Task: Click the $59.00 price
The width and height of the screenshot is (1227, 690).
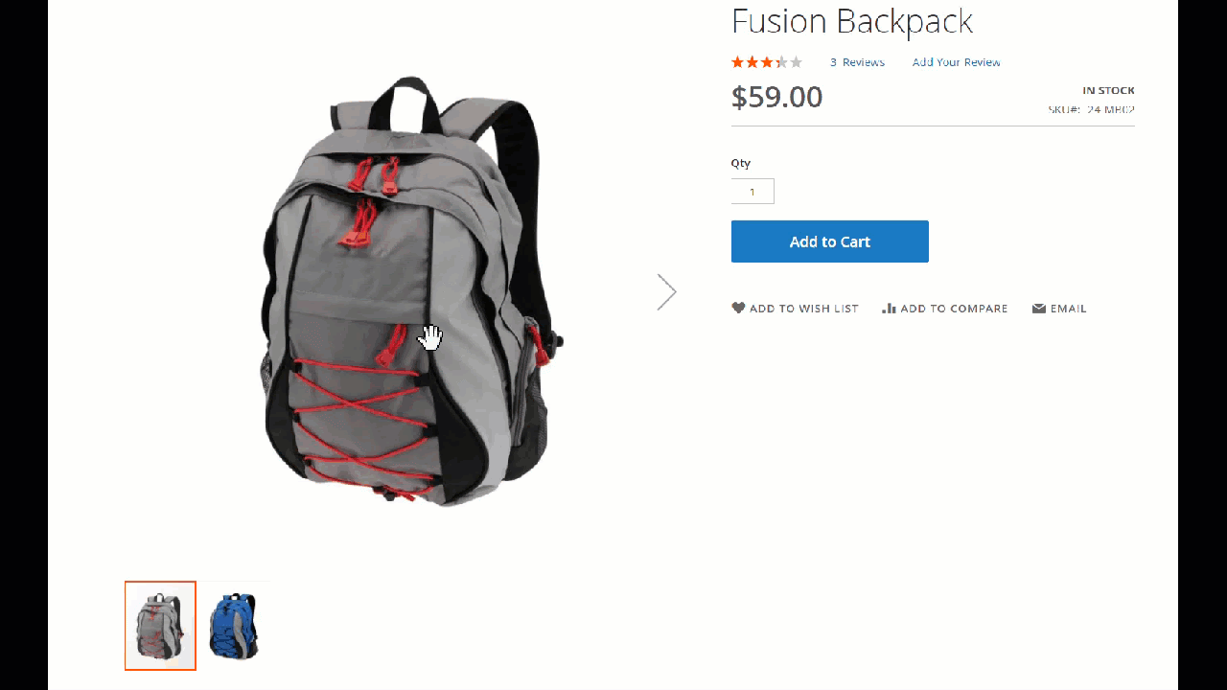Action: click(777, 97)
